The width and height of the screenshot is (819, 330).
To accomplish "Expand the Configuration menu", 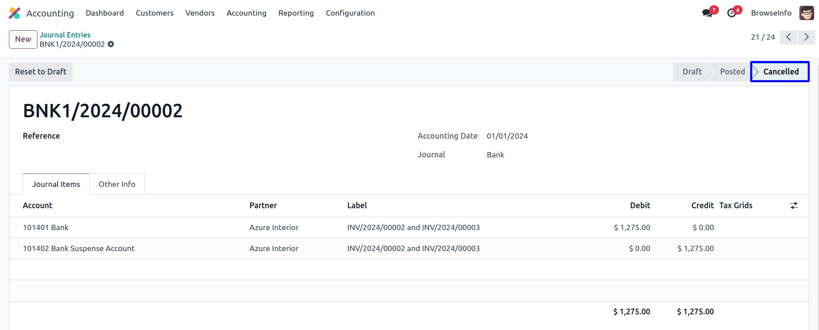I will tap(350, 13).
